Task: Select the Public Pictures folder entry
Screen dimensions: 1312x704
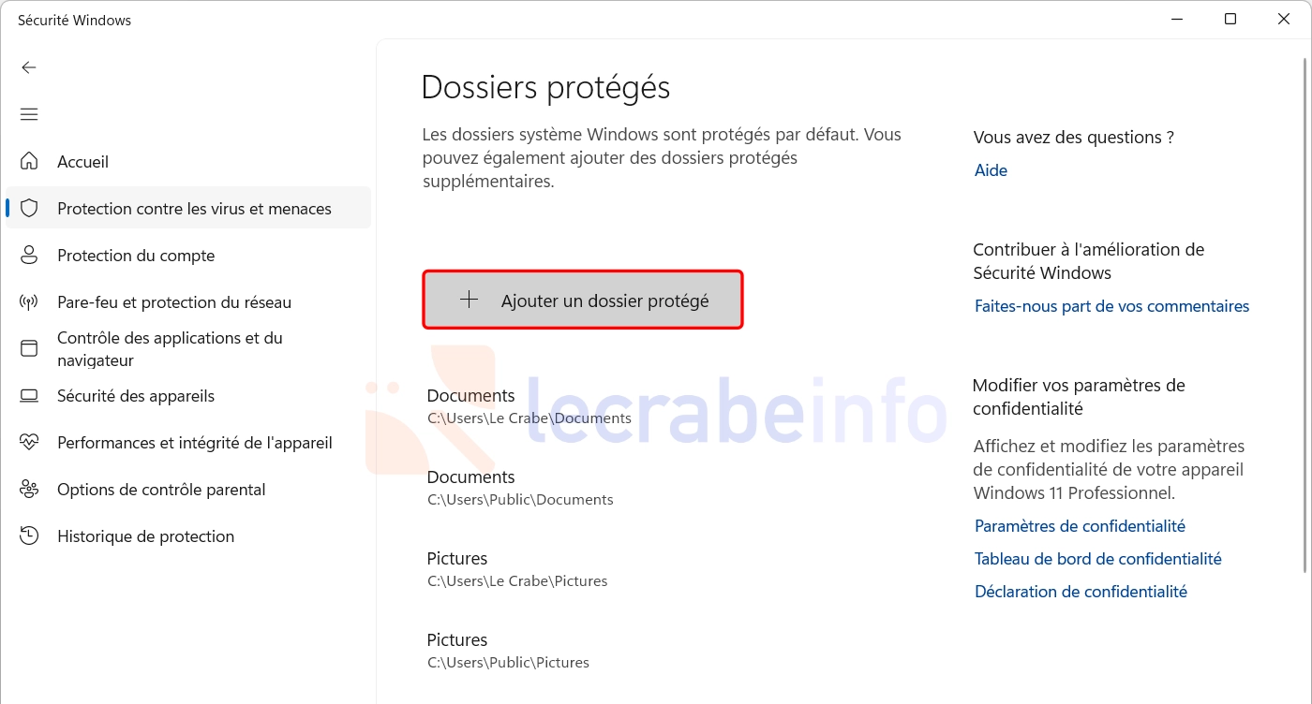Action: coord(508,651)
